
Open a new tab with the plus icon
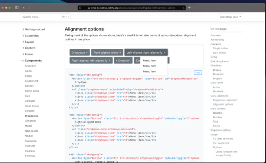189,8
